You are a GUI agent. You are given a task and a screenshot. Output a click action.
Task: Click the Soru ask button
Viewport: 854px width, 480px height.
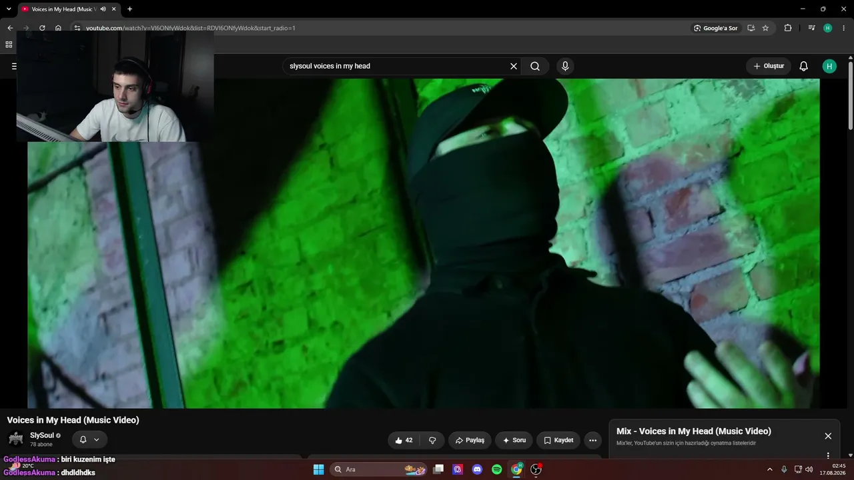coord(514,440)
